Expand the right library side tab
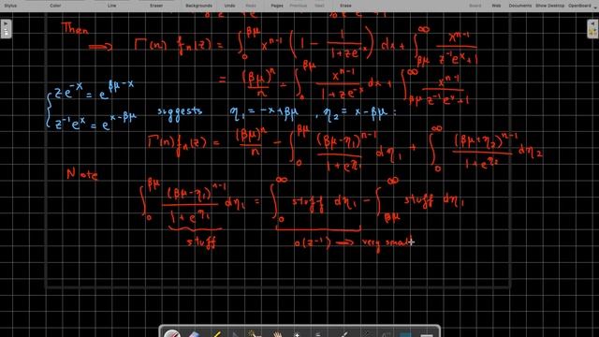Image resolution: width=599 pixels, height=337 pixels. point(592,29)
